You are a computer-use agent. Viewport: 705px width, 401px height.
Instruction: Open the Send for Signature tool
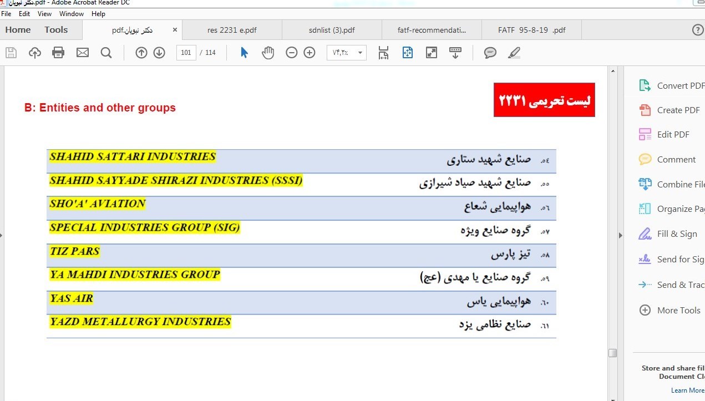coord(671,259)
